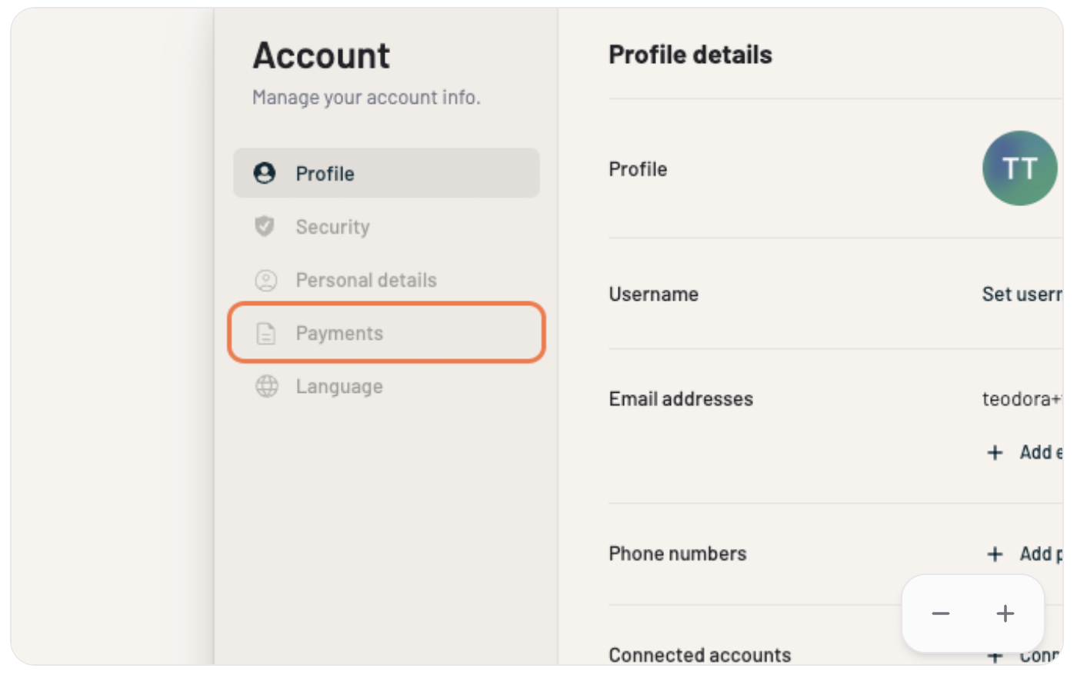
Task: Click the plus icon under Email addresses
Action: 995,452
